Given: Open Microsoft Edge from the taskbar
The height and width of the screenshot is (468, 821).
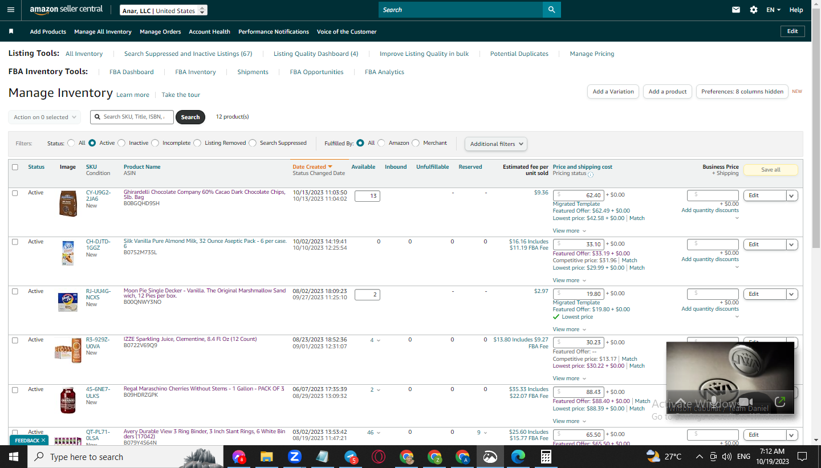Looking at the screenshot, I should pyautogui.click(x=518, y=457).
